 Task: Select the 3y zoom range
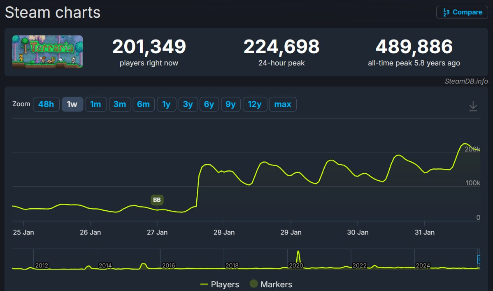pyautogui.click(x=188, y=104)
